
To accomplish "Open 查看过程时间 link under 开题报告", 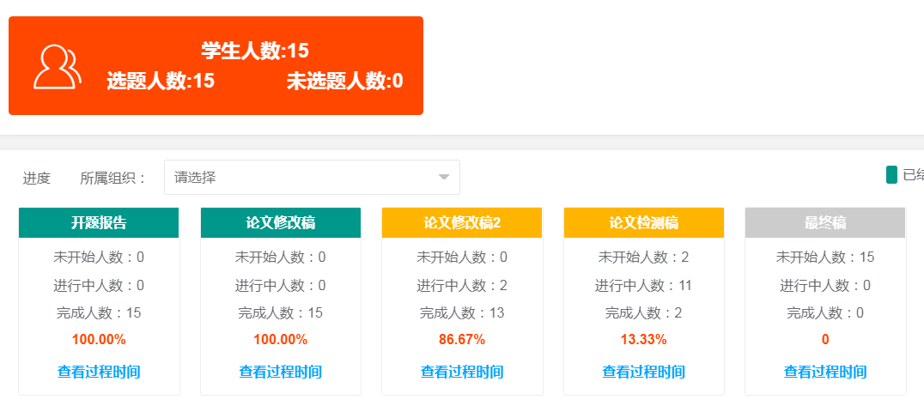I will [99, 372].
